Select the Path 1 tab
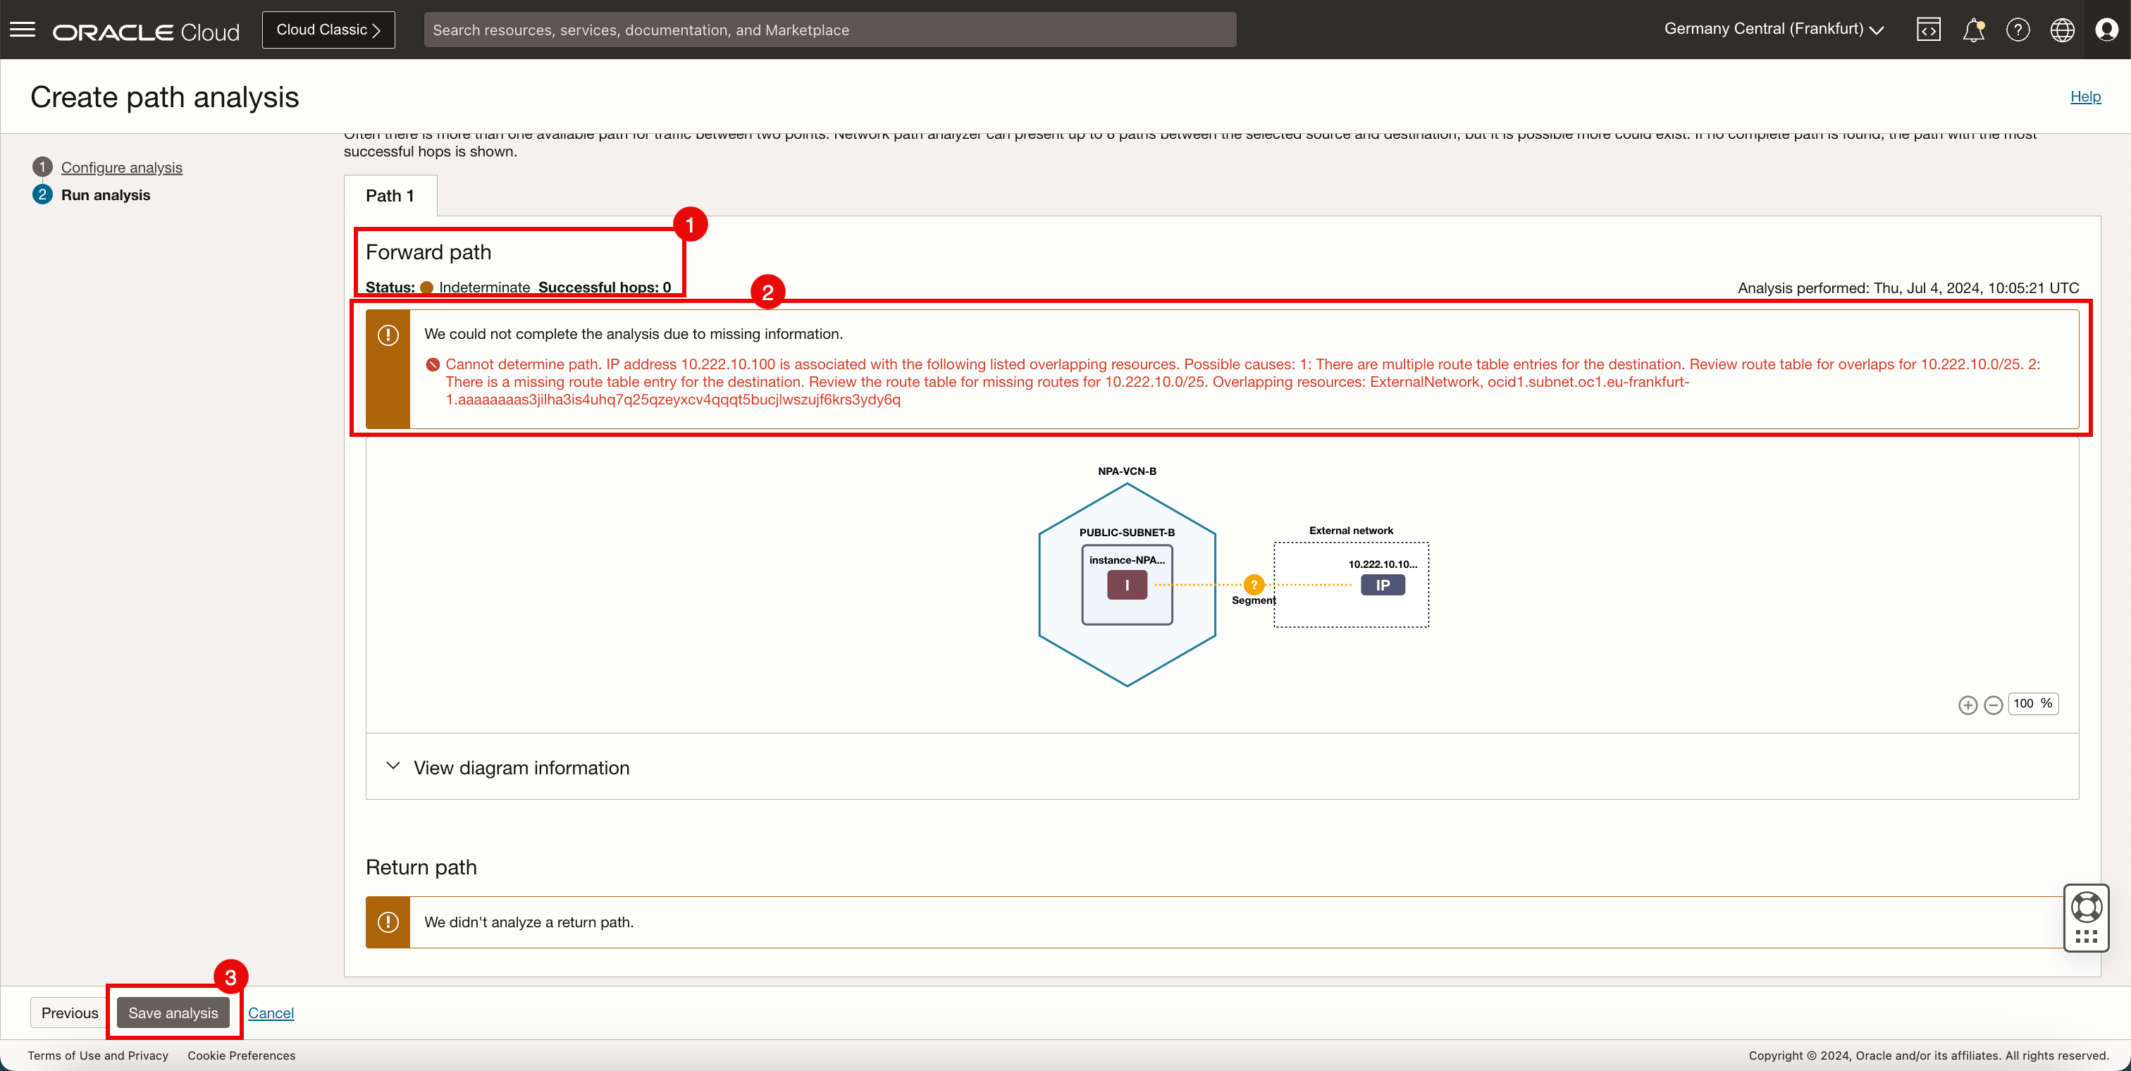Viewport: 2131px width, 1071px height. pos(390,196)
